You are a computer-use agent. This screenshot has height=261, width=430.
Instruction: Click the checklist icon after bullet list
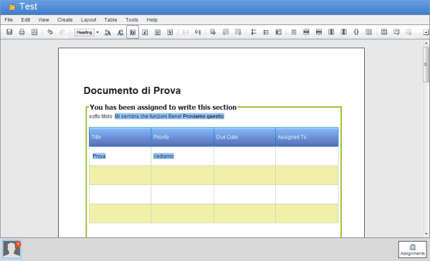click(x=278, y=32)
